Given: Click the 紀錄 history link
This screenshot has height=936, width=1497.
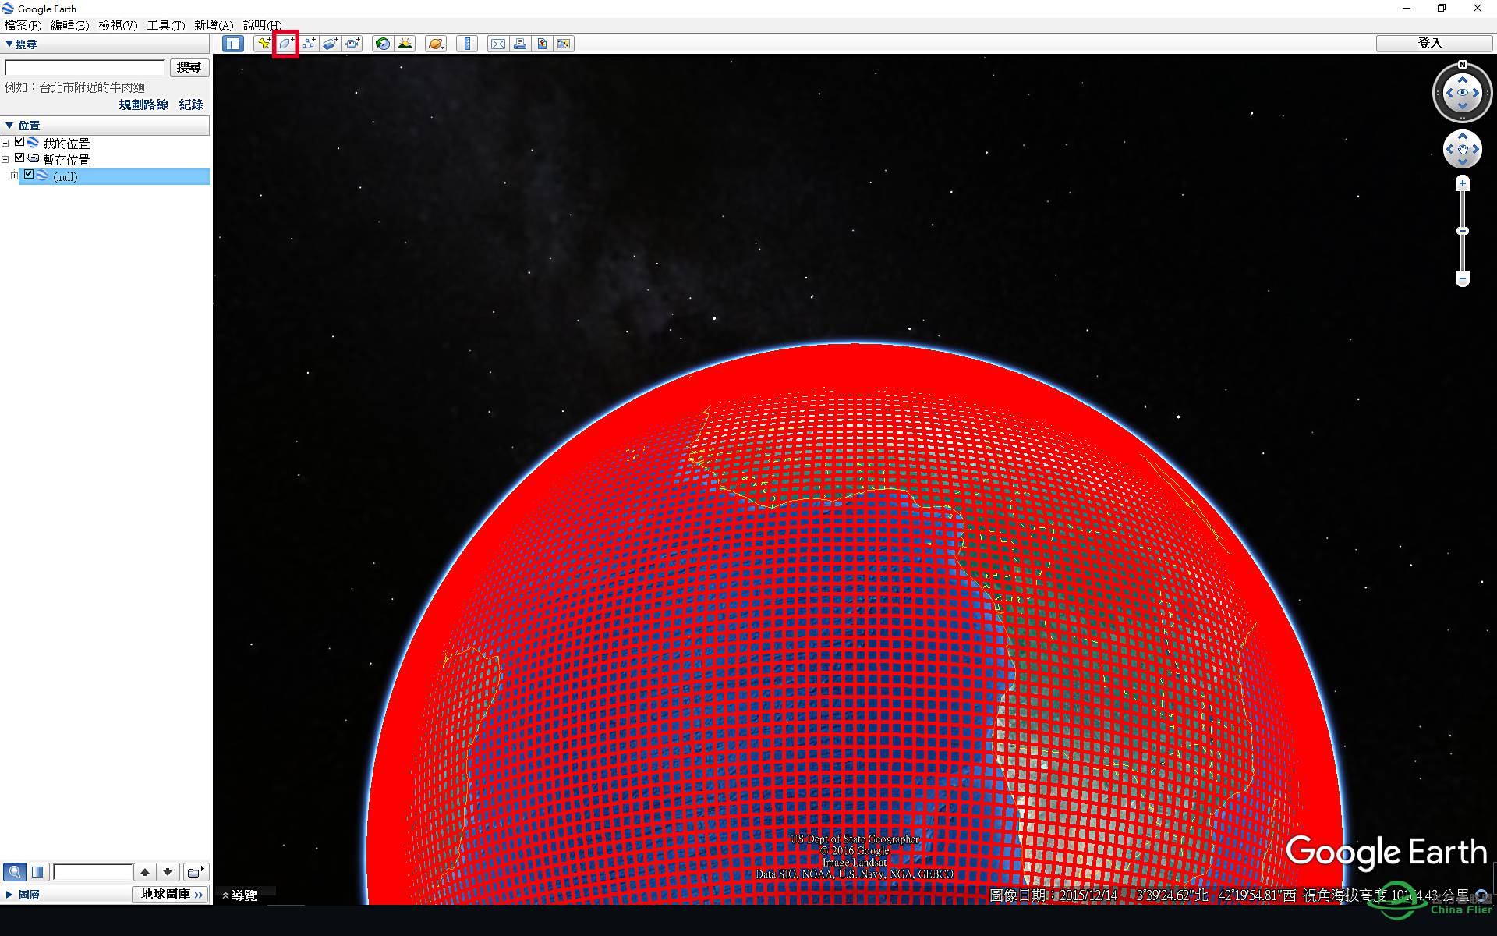Looking at the screenshot, I should pos(191,105).
